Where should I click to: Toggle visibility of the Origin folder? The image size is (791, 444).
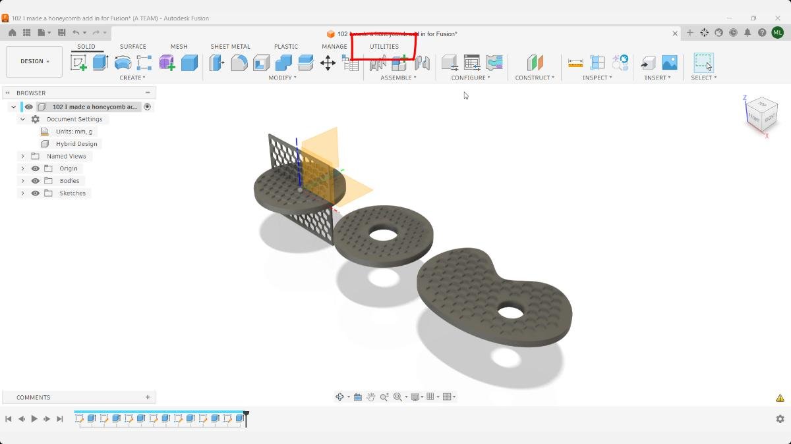[x=36, y=168]
